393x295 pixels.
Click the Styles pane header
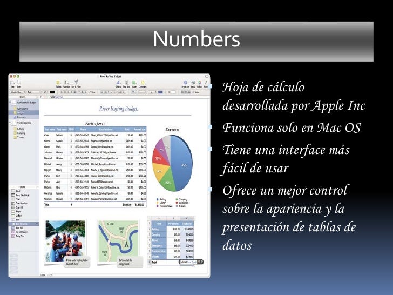(x=23, y=187)
